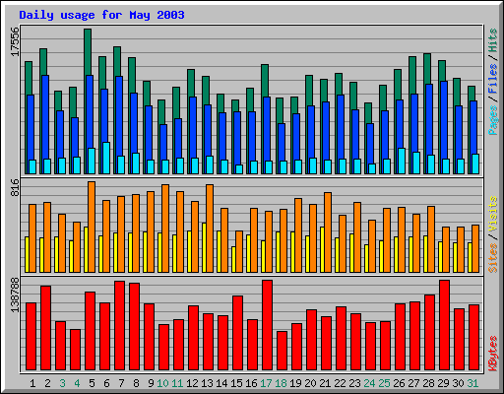Select the yellow sites bar for day 13
The height and width of the screenshot is (394, 504).
[204, 247]
